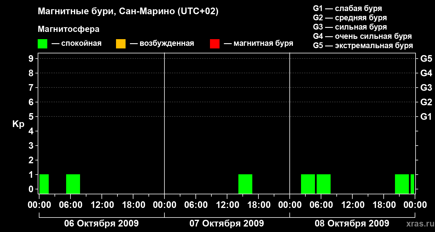Click the right-axis G3 label
Image resolution: width=435 pixels, height=232 pixels.
coord(426,88)
